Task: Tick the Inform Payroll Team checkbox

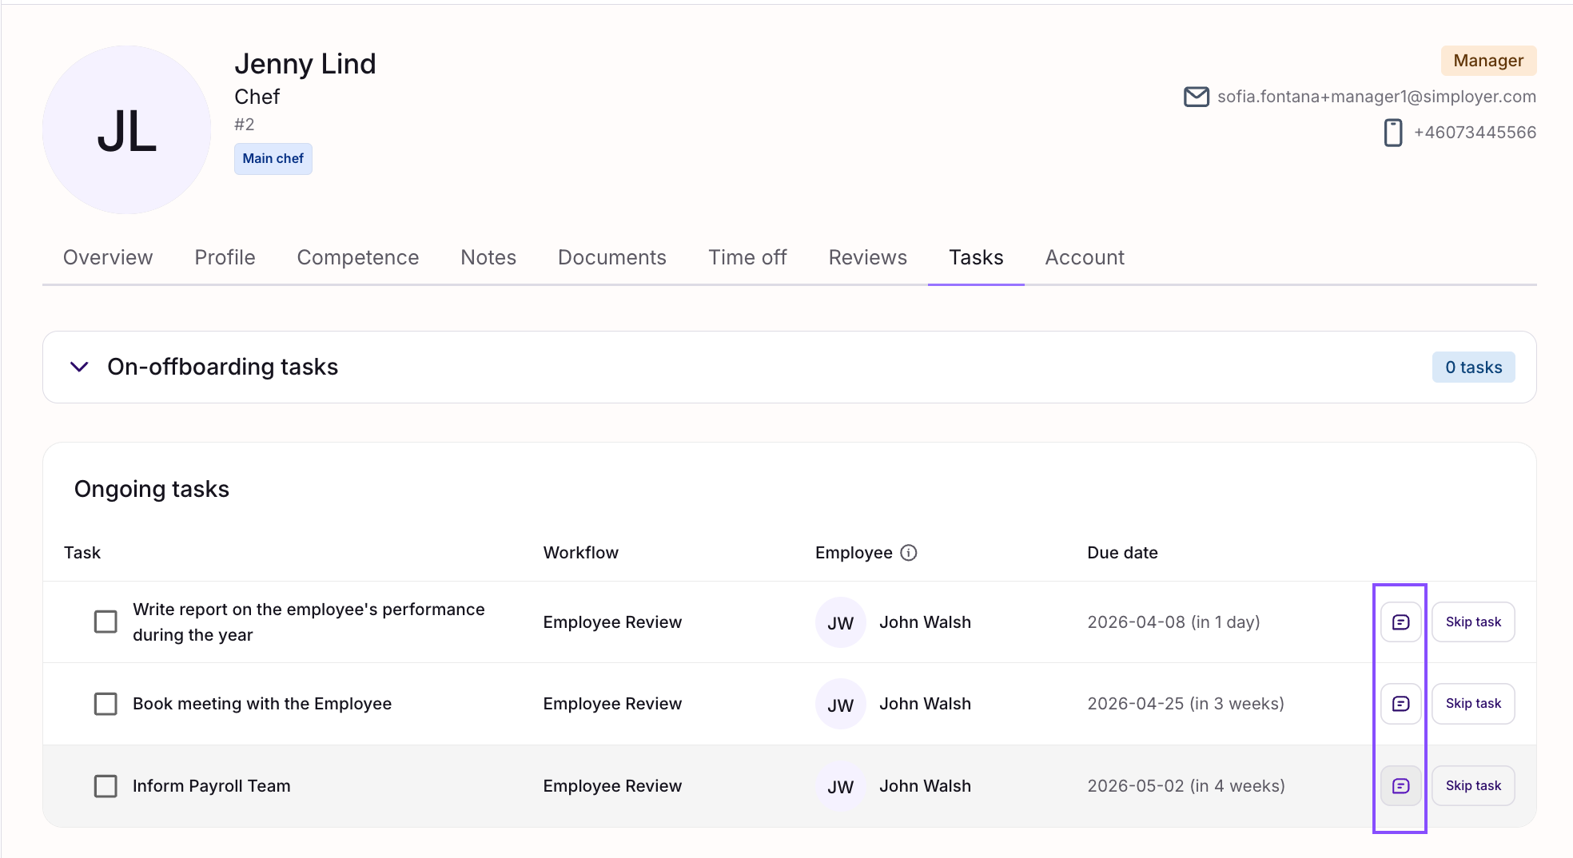Action: (106, 786)
